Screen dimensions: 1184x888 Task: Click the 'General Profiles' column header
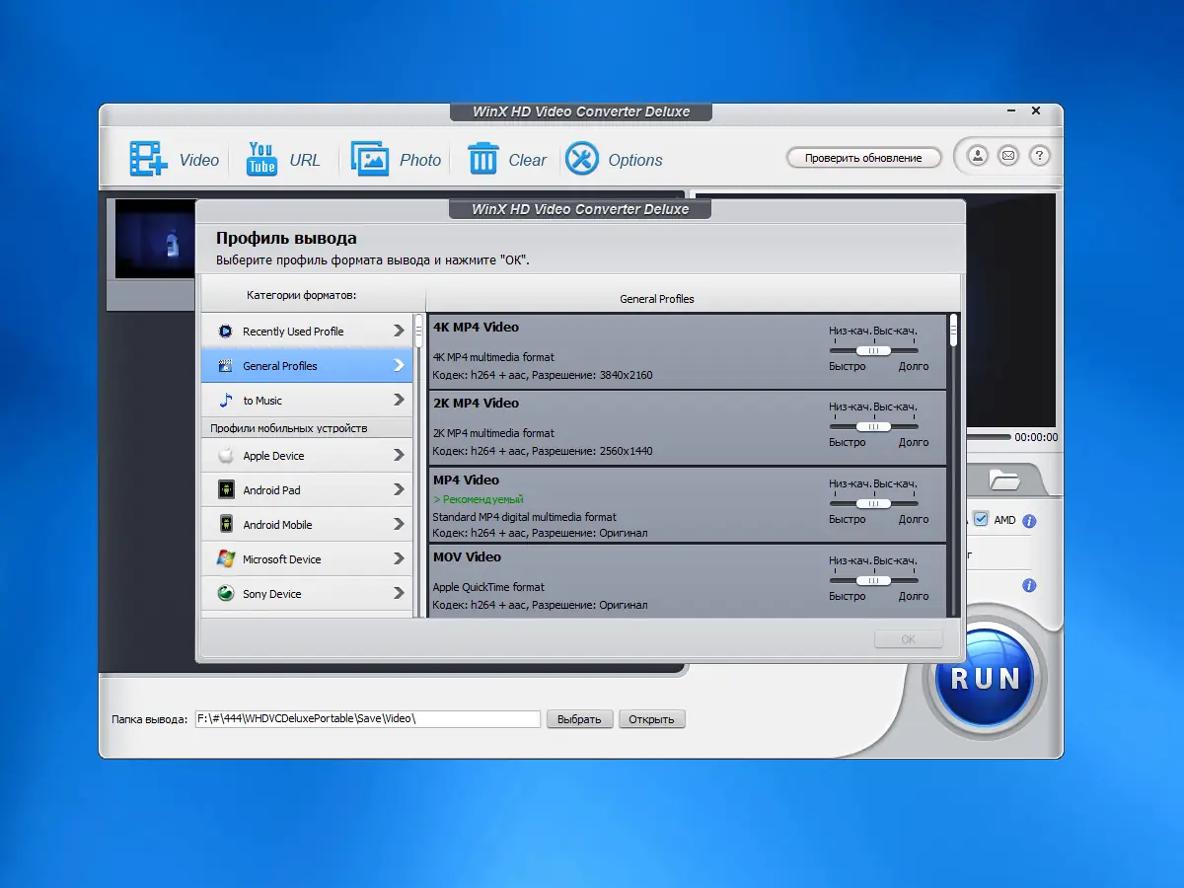[657, 299]
